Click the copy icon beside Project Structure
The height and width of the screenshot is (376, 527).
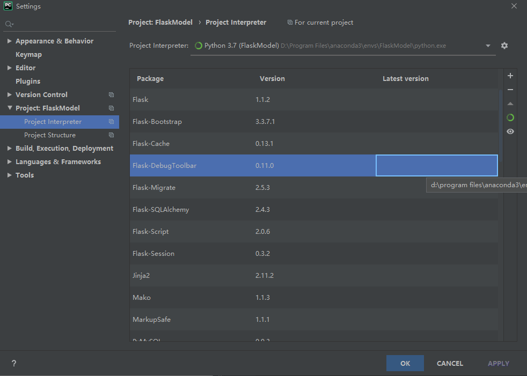[x=111, y=135]
